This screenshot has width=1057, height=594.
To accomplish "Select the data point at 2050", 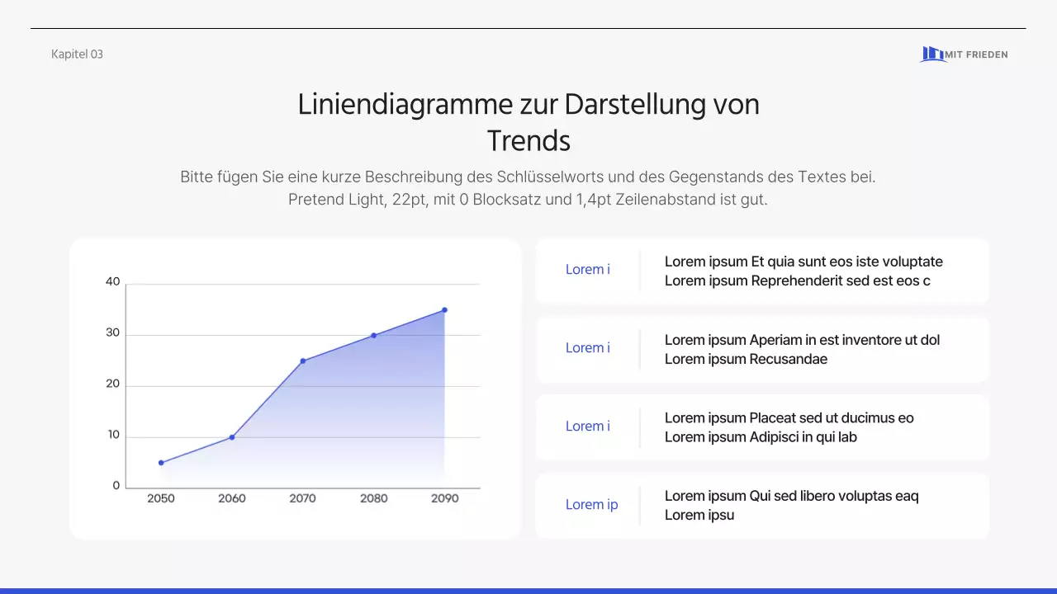I will click(161, 463).
